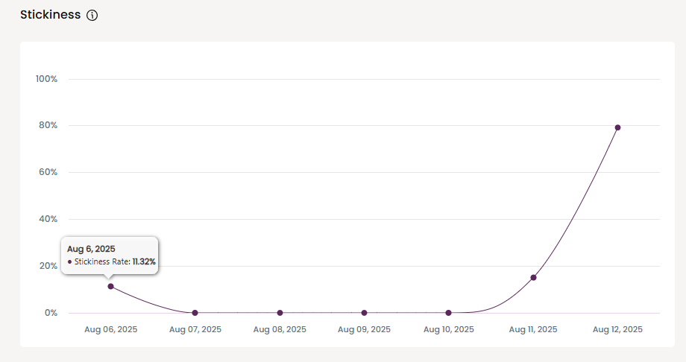The height and width of the screenshot is (362, 686).
Task: Click the 40% y-axis label
Action: coord(48,219)
